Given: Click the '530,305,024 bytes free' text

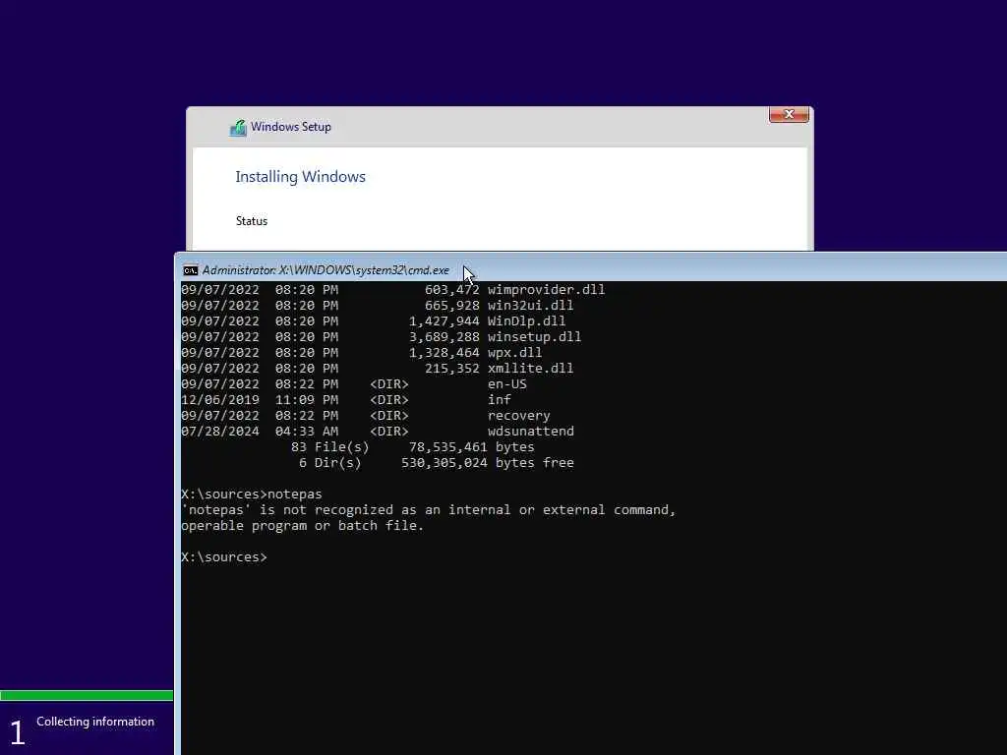Looking at the screenshot, I should (x=488, y=463).
